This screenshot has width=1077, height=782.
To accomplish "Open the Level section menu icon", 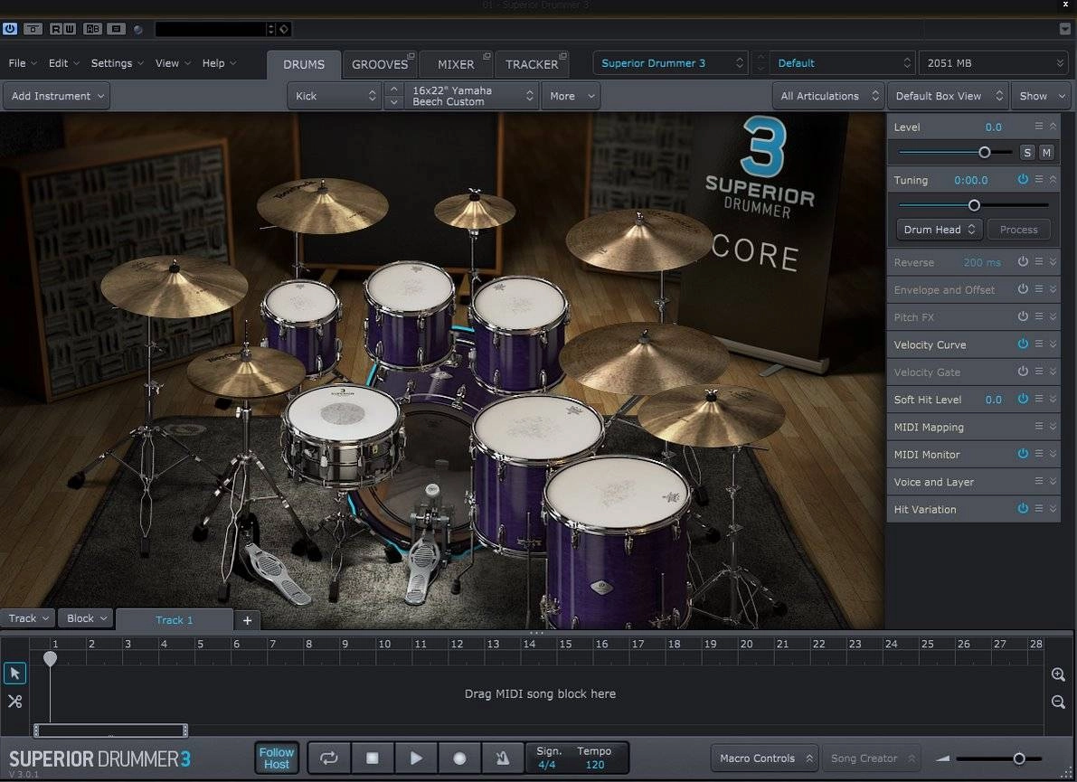I will point(1038,127).
